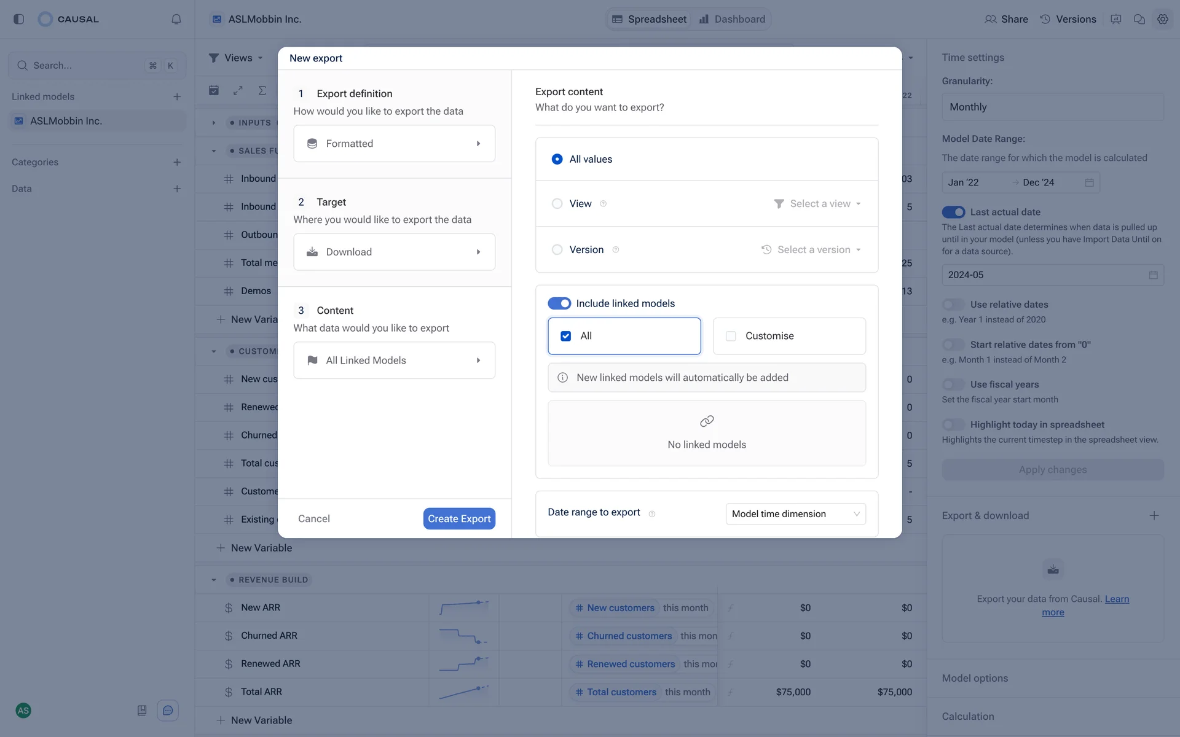This screenshot has width=1180, height=737.
Task: Toggle the left sidebar panel icon
Action: point(18,19)
